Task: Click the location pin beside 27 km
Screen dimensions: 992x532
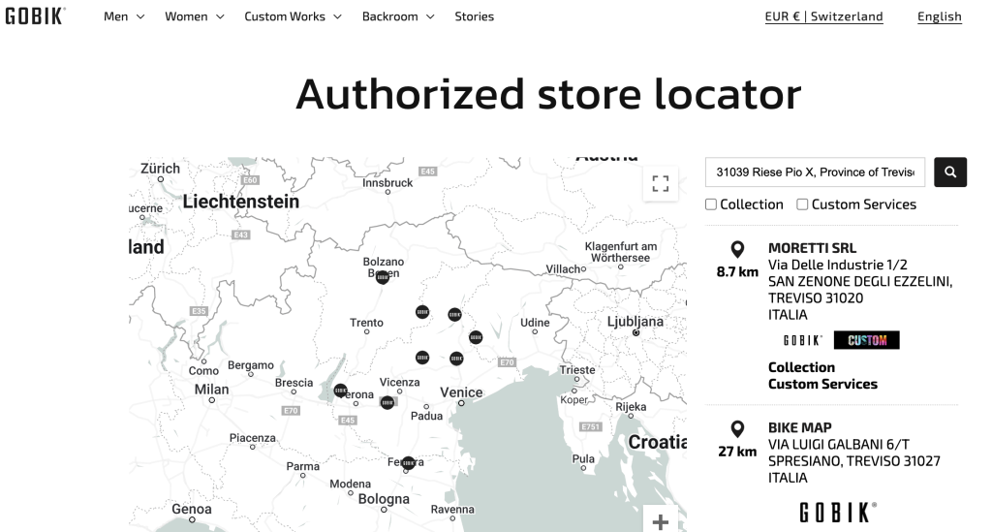Action: point(737,429)
